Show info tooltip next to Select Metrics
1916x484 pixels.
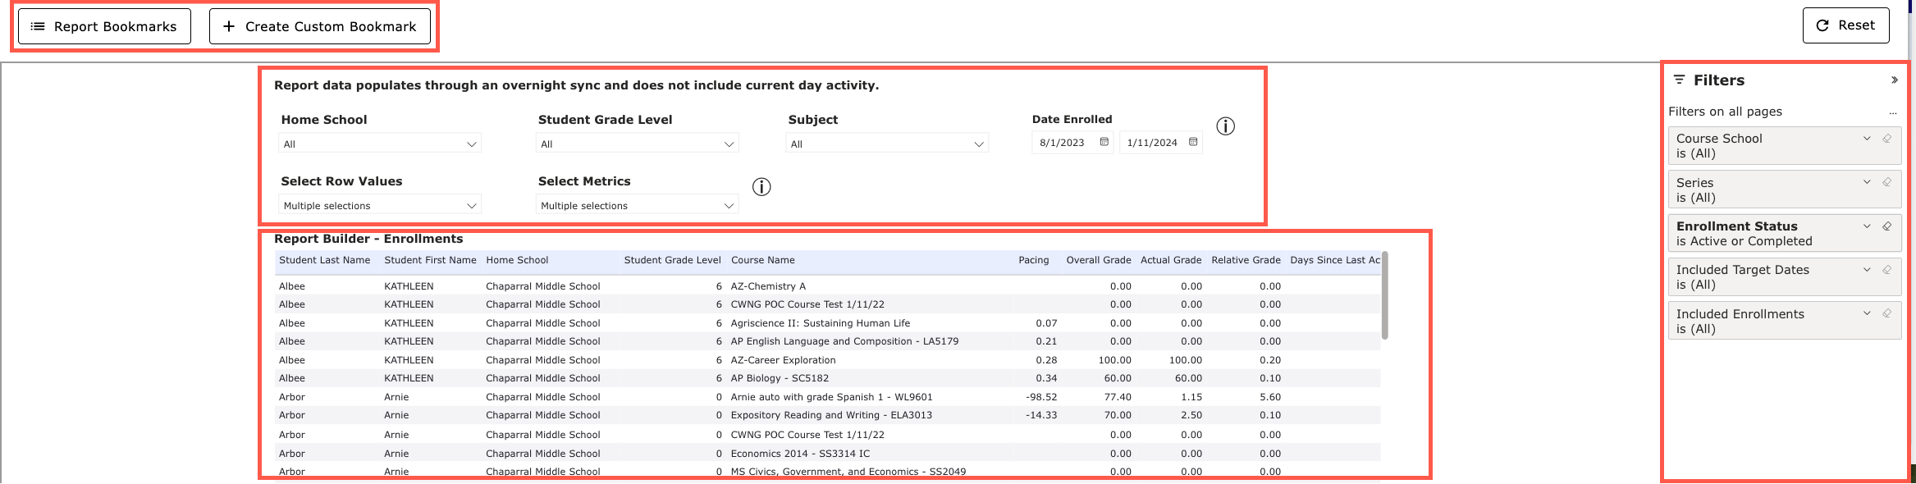tap(761, 187)
